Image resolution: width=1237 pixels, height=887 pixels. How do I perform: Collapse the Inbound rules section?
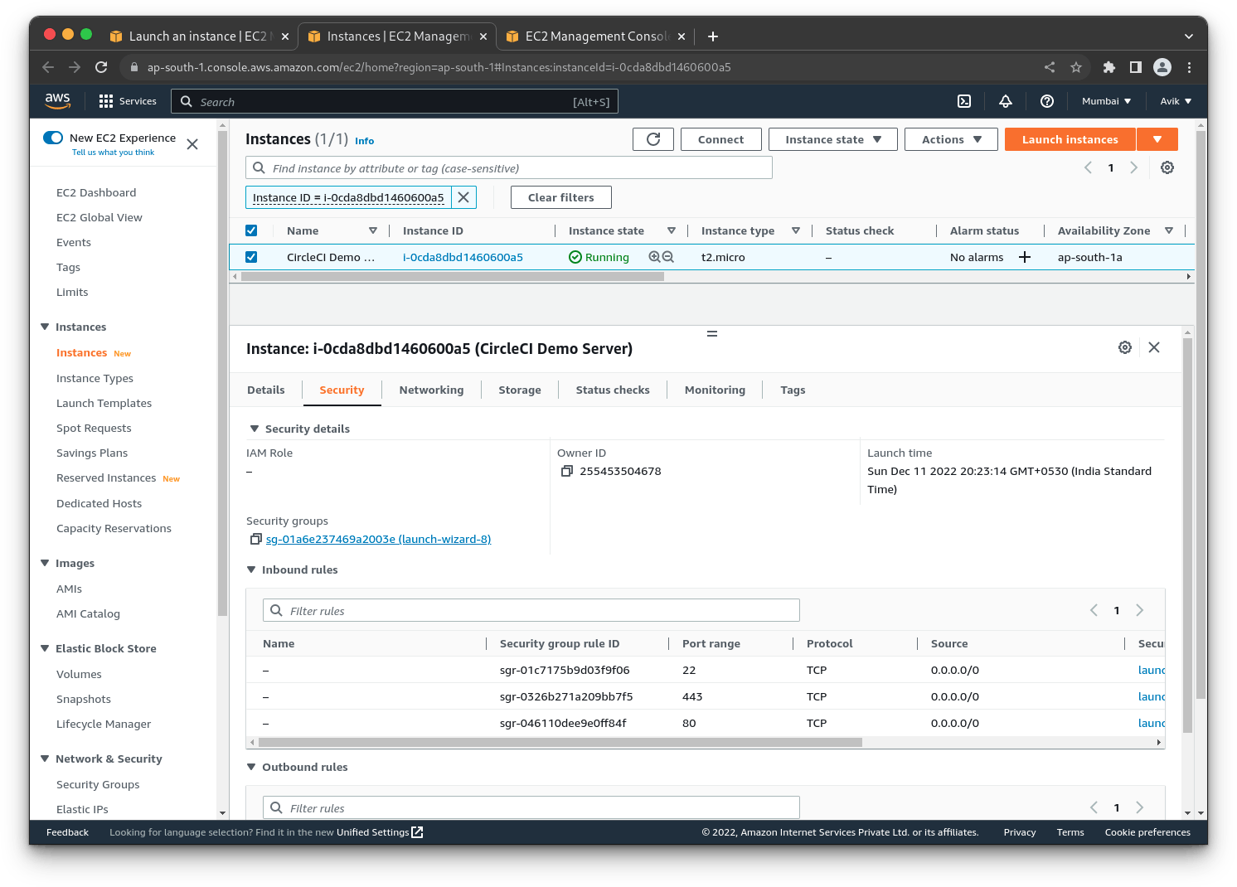point(252,570)
